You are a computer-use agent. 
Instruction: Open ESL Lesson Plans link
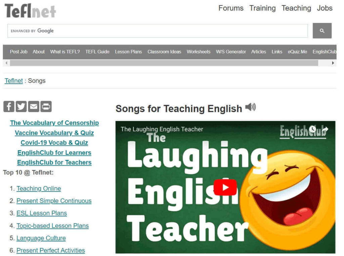(42, 213)
